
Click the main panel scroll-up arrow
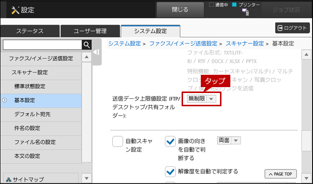click(x=306, y=55)
